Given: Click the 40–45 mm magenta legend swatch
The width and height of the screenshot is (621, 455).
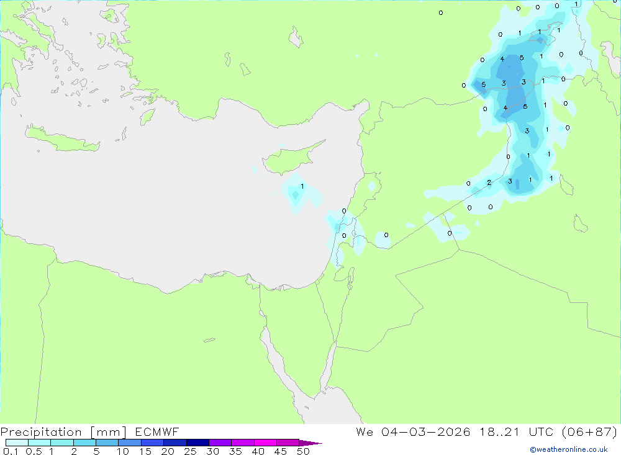Looking at the screenshot, I should (265, 443).
